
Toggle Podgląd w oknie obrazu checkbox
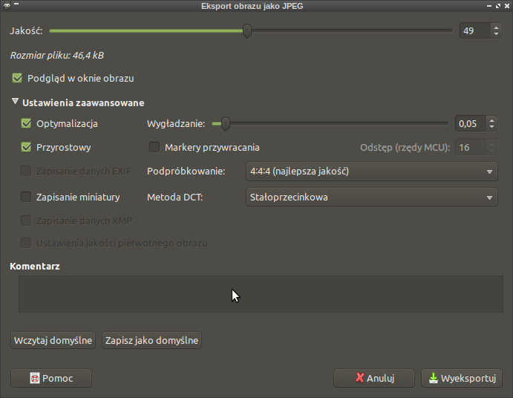pyautogui.click(x=17, y=78)
